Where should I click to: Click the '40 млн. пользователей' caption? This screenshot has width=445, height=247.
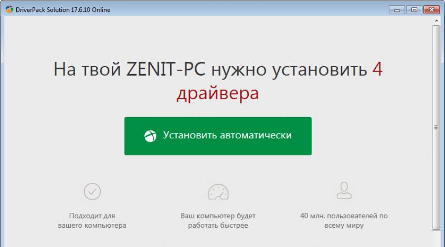click(x=344, y=221)
